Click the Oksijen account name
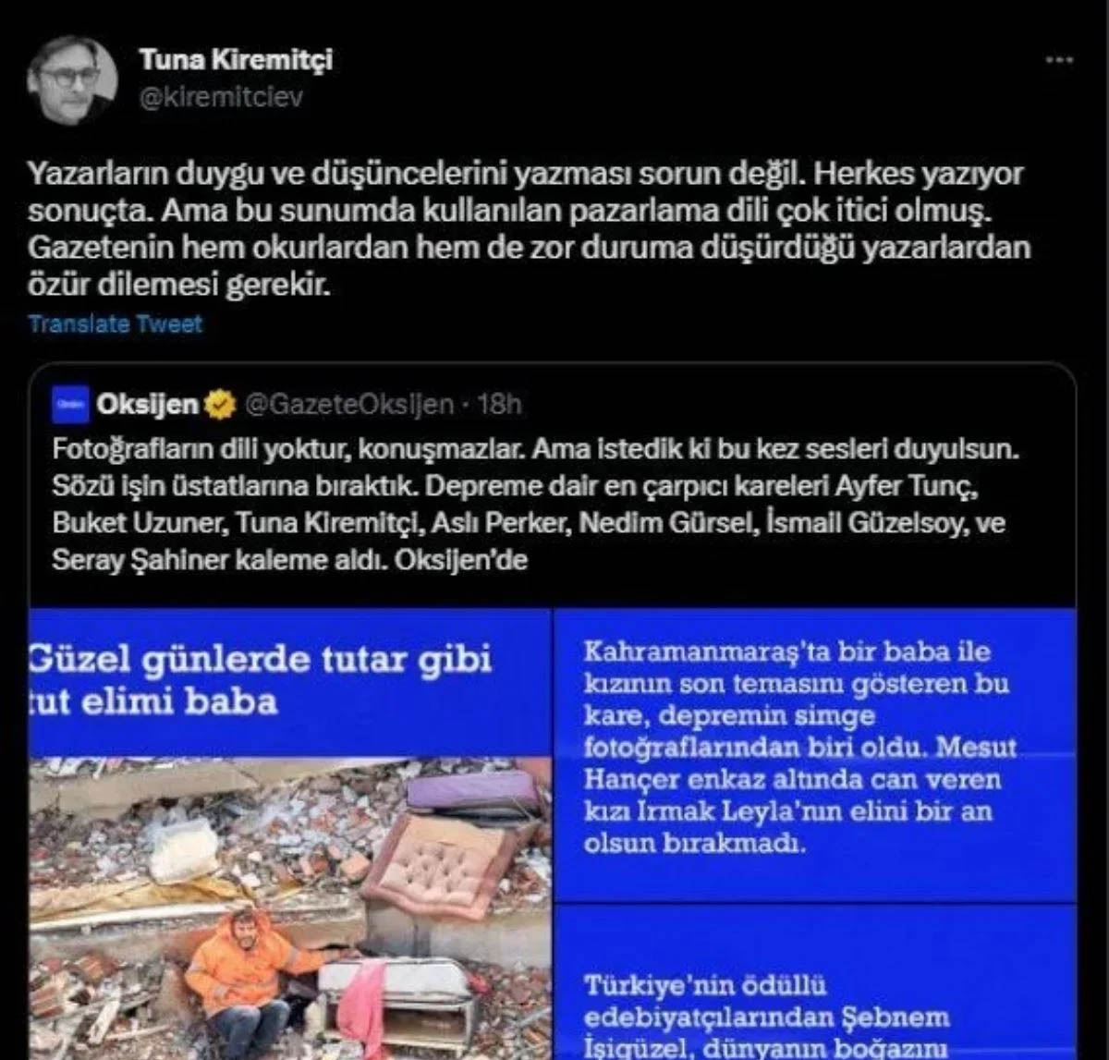Image resolution: width=1109 pixels, height=1060 pixels. pos(146,404)
